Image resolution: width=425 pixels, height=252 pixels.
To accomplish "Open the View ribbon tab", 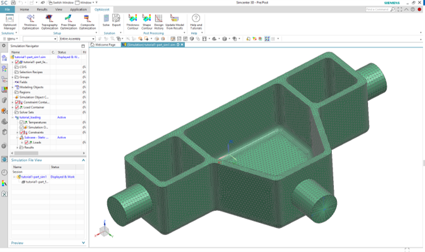I will 58,9.
